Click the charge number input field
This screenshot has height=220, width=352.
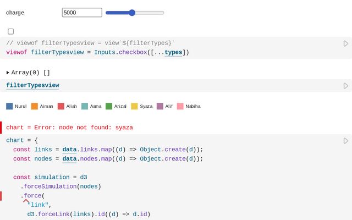pos(82,13)
